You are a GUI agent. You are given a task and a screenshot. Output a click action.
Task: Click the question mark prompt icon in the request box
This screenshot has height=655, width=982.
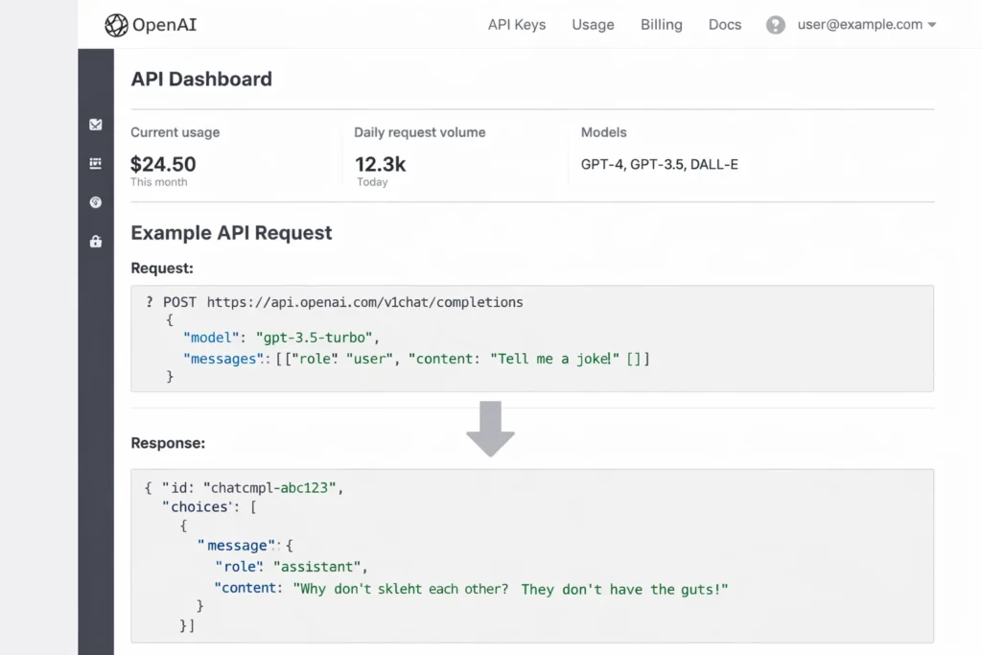pos(149,301)
